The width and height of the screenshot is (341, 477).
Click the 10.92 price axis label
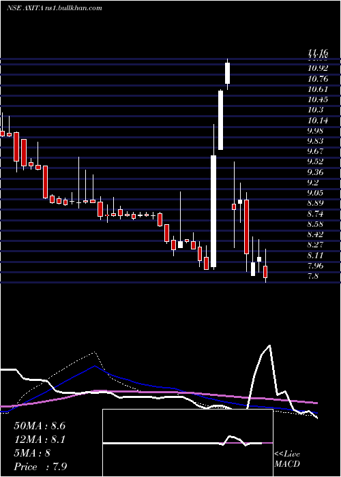coord(318,68)
